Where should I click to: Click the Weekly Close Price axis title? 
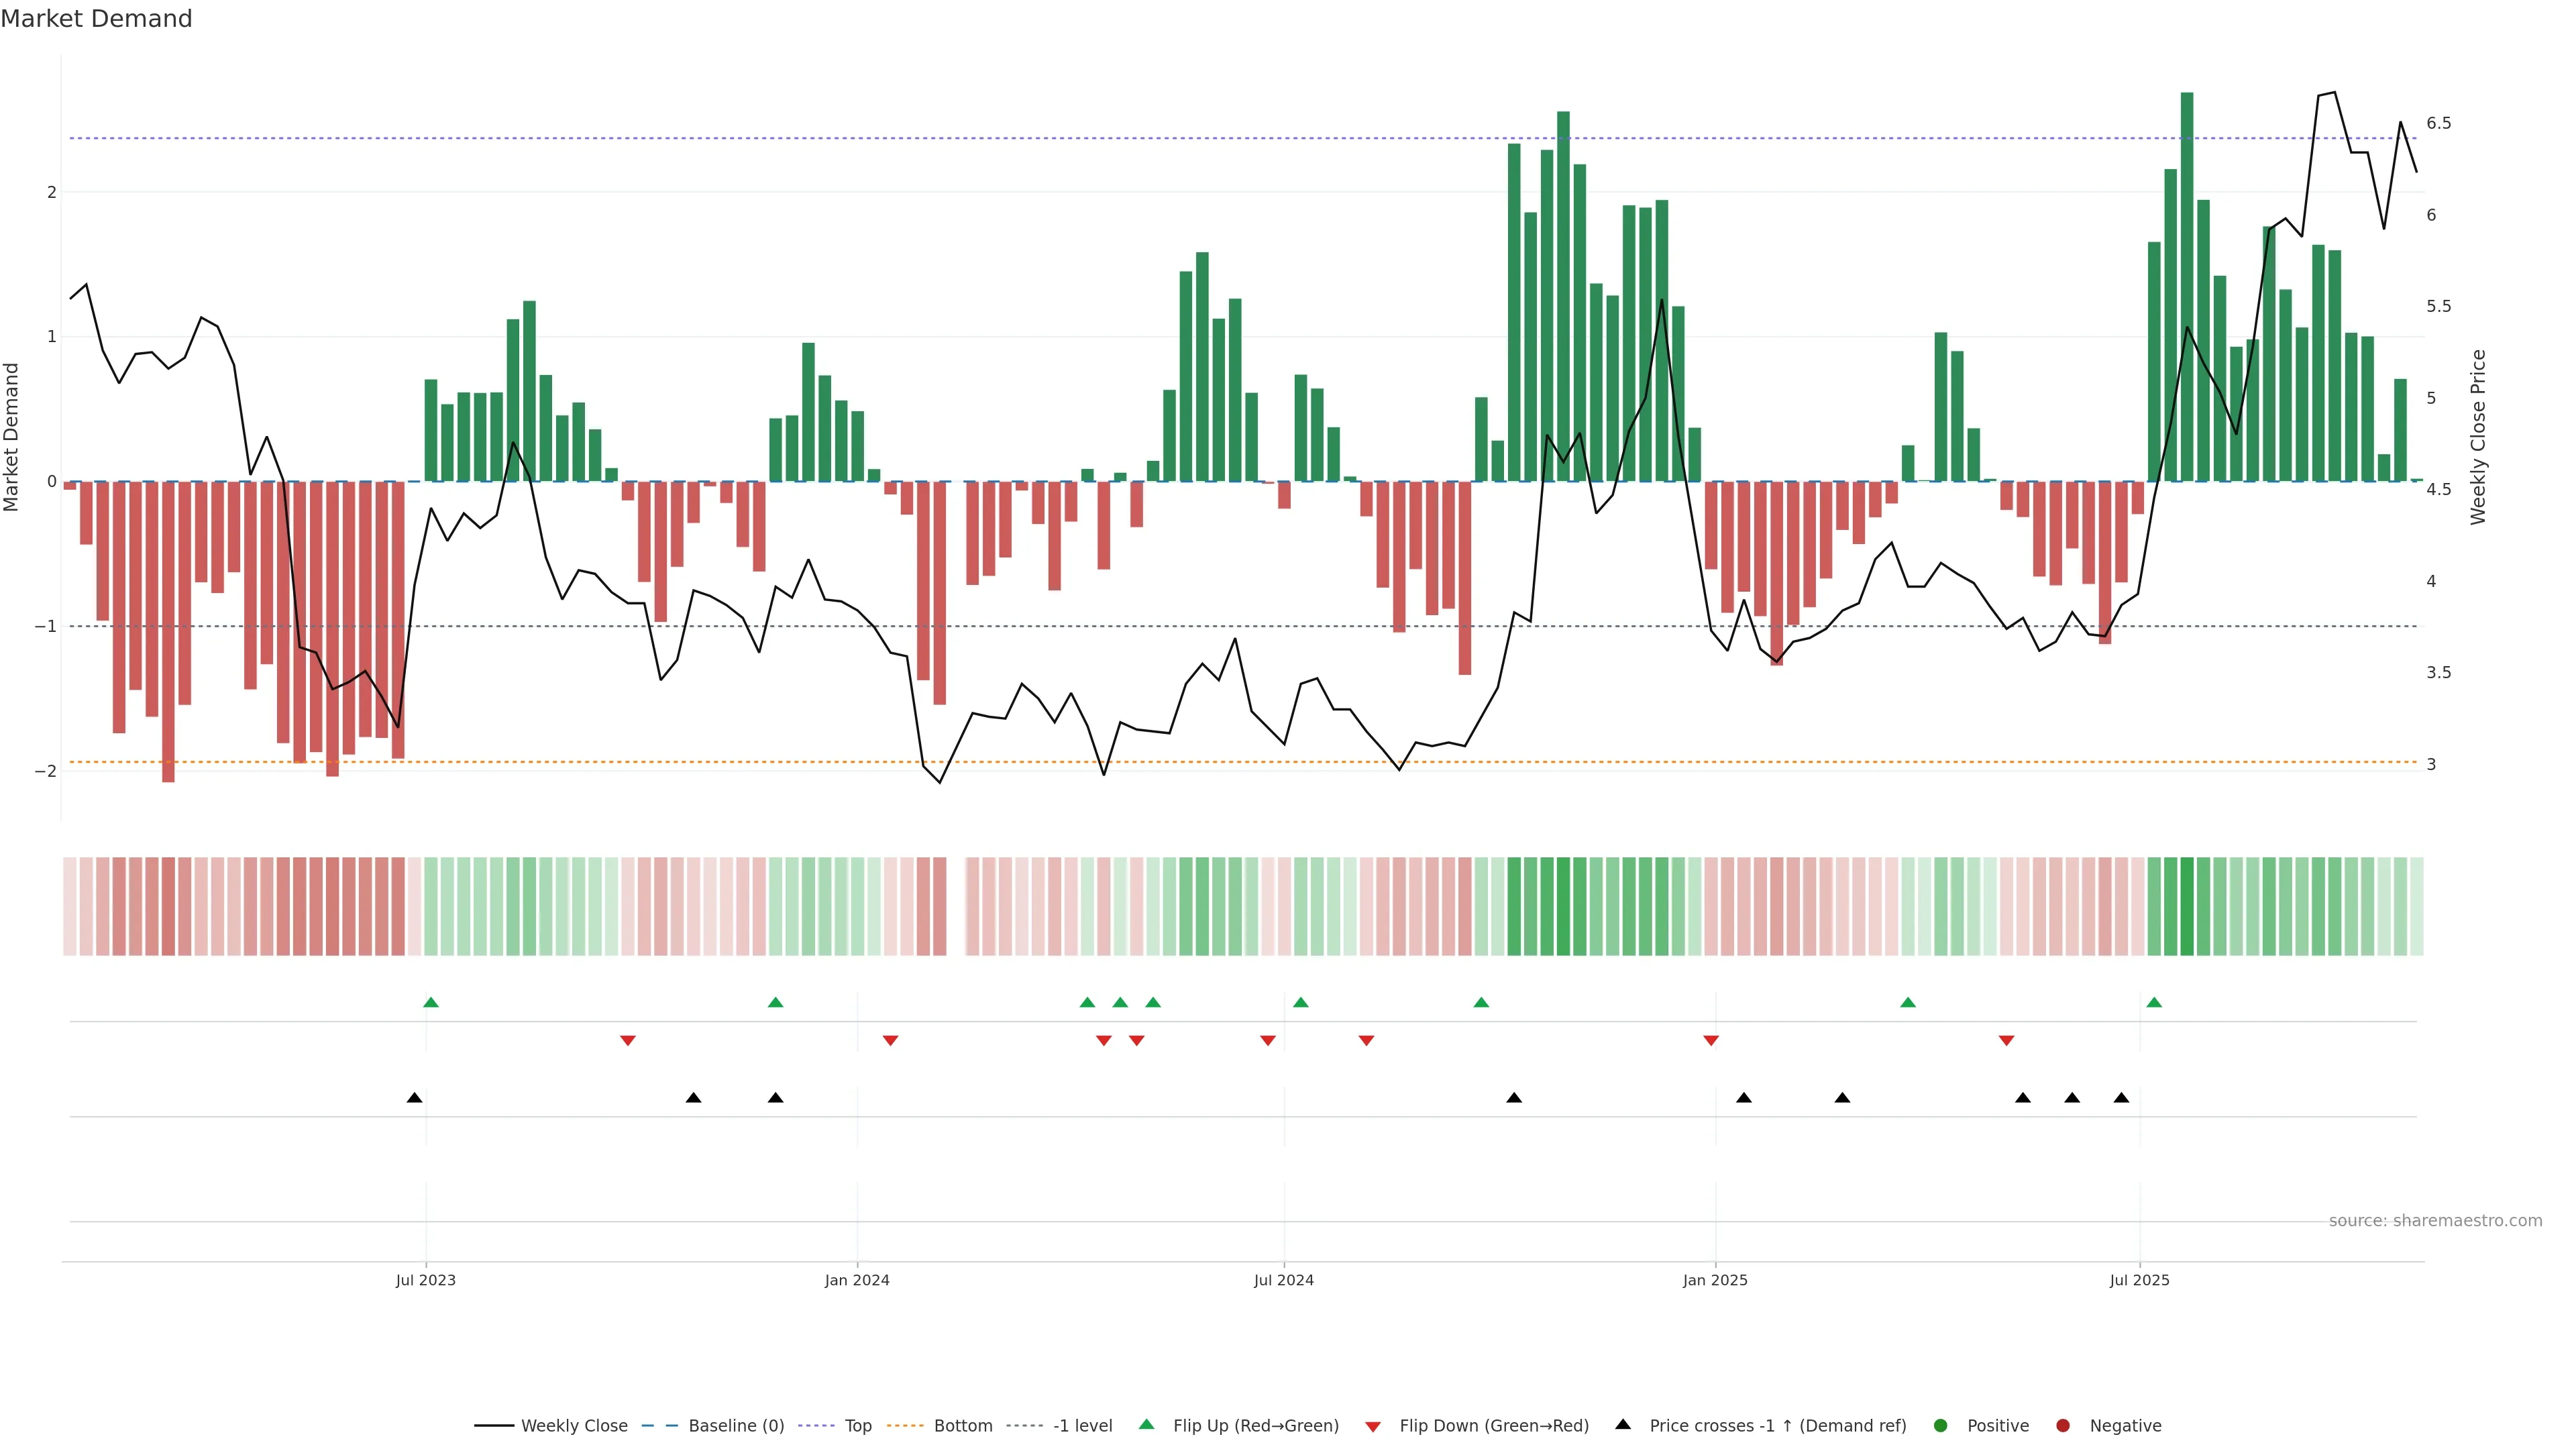coord(2478,437)
